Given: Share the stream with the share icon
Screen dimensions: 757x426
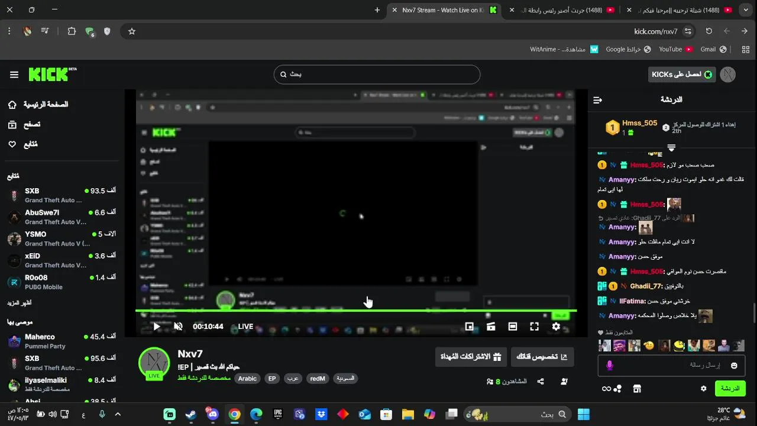Looking at the screenshot, I should click(x=541, y=382).
